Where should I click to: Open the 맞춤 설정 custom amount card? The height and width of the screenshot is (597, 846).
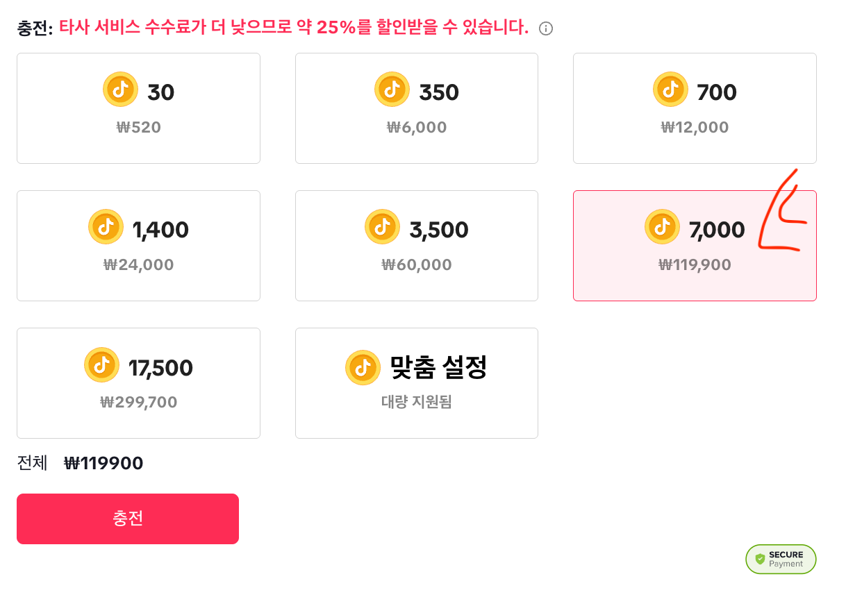[x=417, y=383]
